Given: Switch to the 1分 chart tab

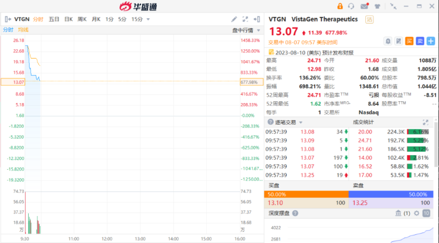Looking at the screenshot, I should [109, 19].
